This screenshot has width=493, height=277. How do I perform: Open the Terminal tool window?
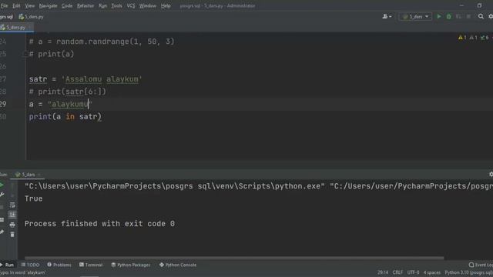click(x=91, y=265)
